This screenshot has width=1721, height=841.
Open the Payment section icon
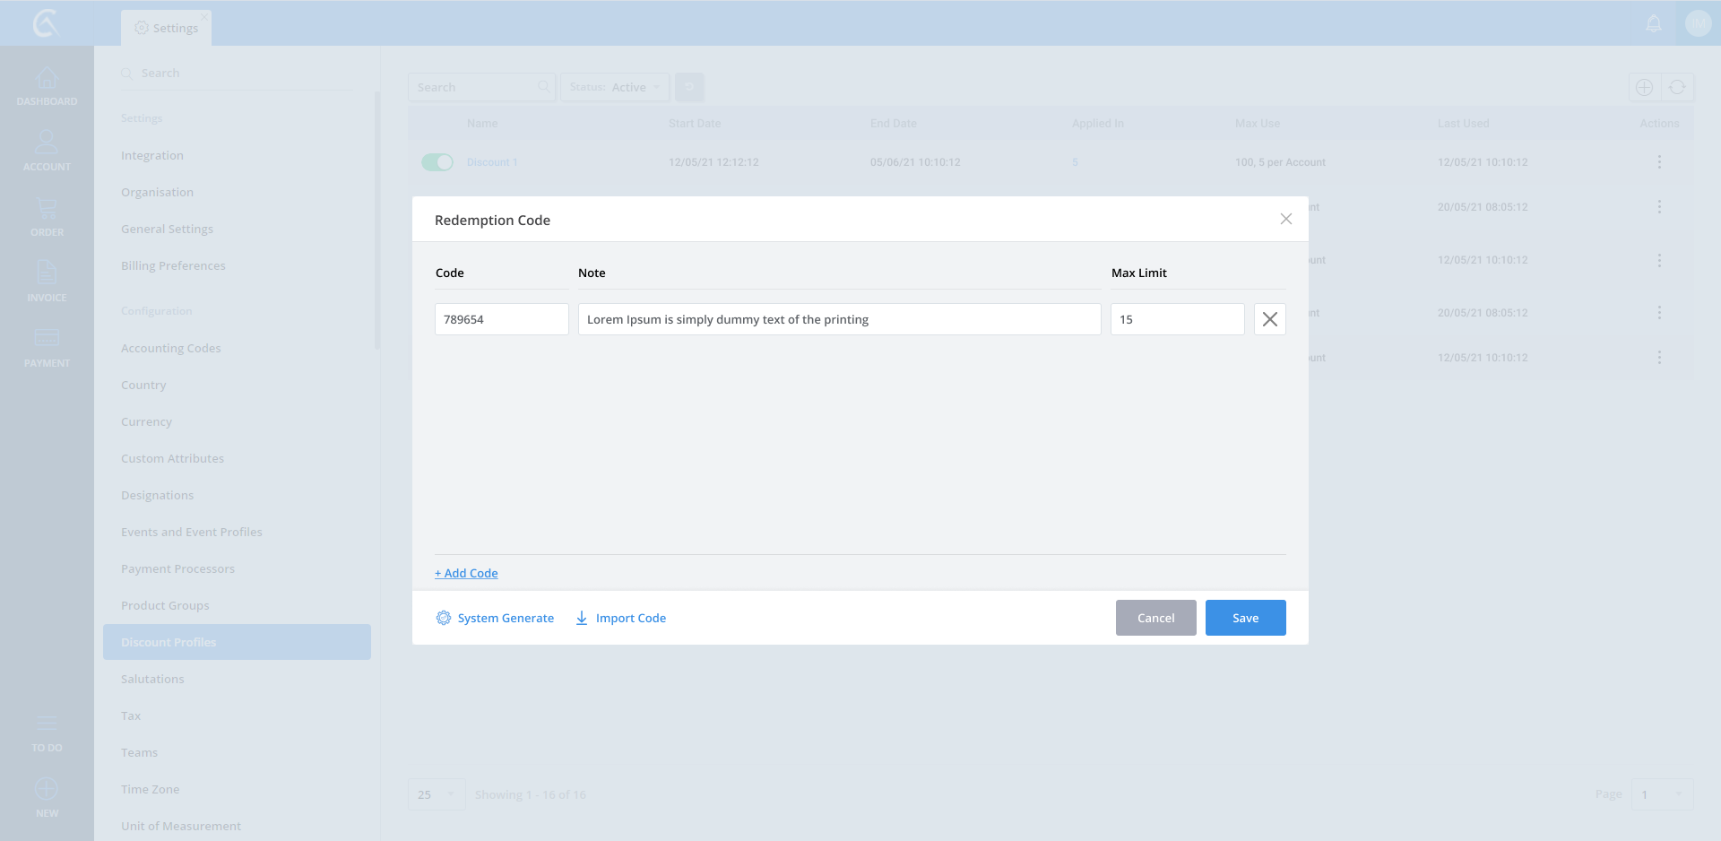[47, 347]
